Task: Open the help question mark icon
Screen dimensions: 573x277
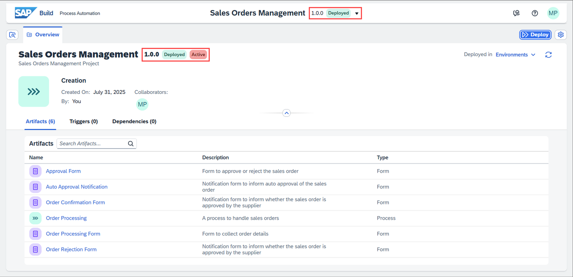Action: point(535,13)
